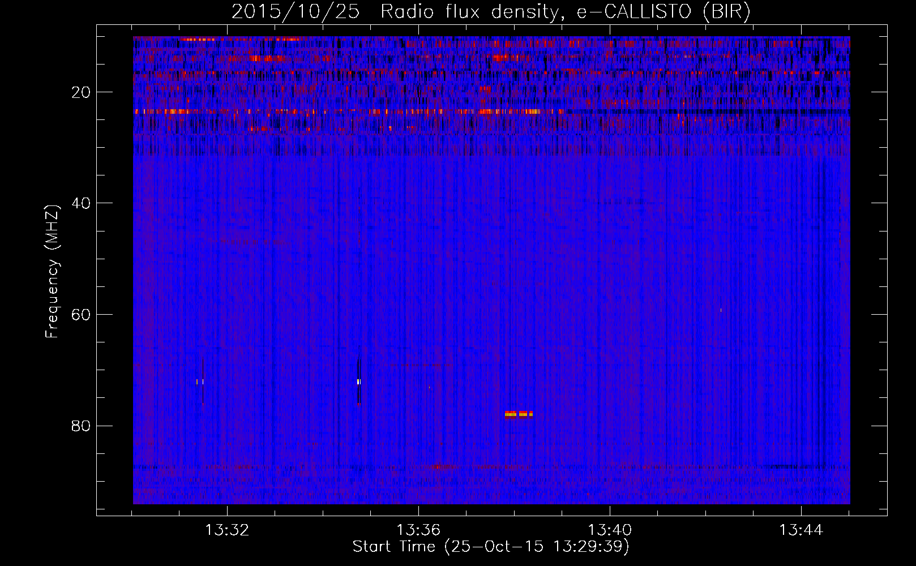Click the yellow-red burst near 78 MHz
Viewport: 916px width, 566px height.
519,414
